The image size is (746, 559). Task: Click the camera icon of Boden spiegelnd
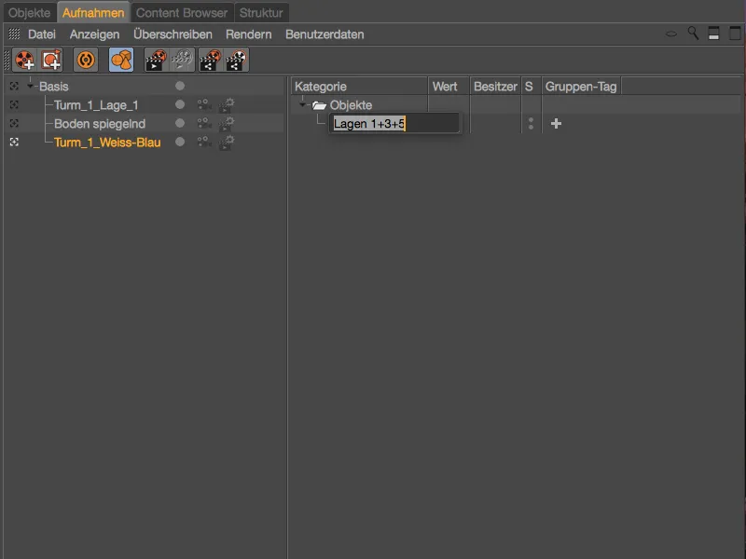click(x=203, y=123)
